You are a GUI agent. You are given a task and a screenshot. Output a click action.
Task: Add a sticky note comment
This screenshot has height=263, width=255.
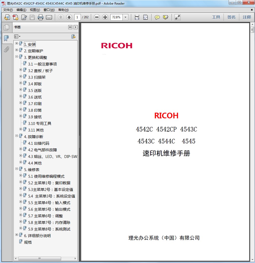pyautogui.click(x=157, y=17)
